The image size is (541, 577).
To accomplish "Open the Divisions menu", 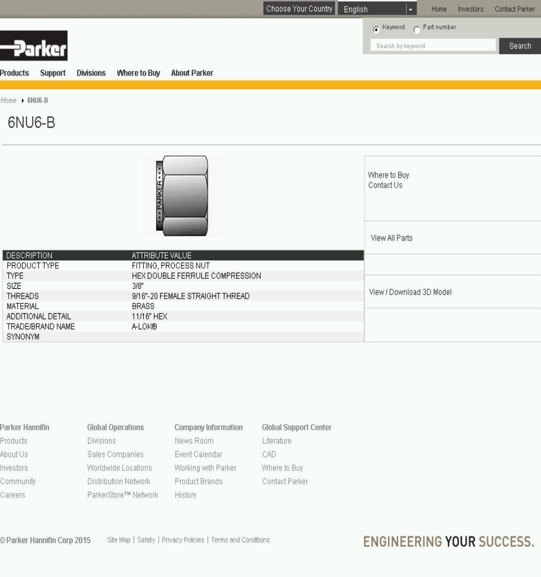I will [91, 73].
